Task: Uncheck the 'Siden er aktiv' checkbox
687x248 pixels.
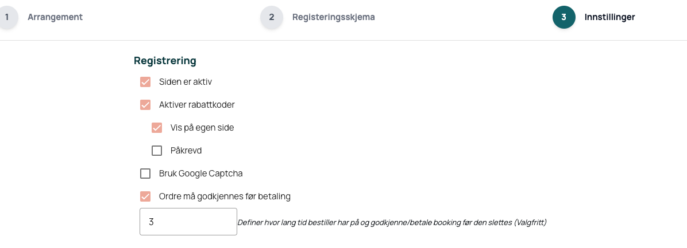Action: [145, 82]
